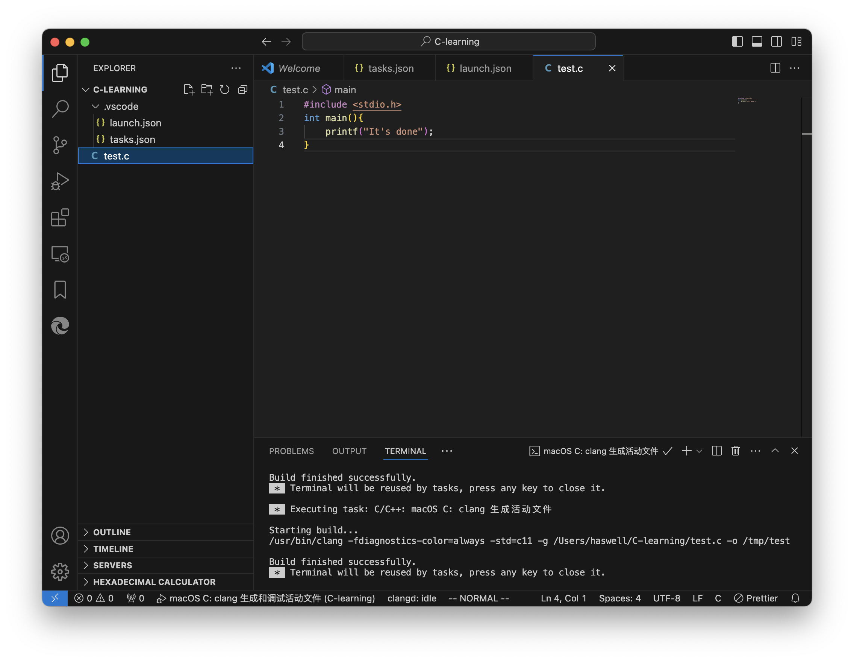Image resolution: width=854 pixels, height=662 pixels.
Task: Toggle the bottom panel layout button
Action: pyautogui.click(x=757, y=41)
